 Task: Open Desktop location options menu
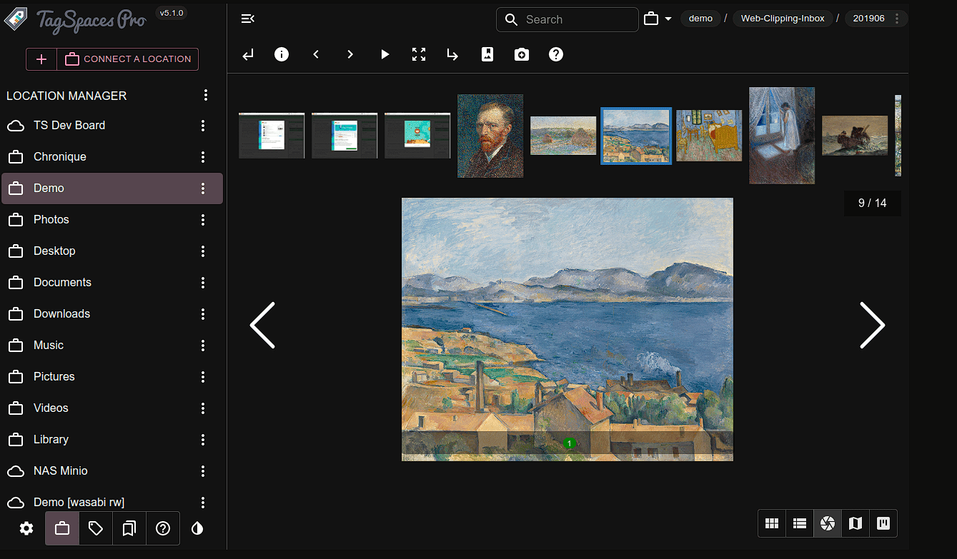coord(203,251)
